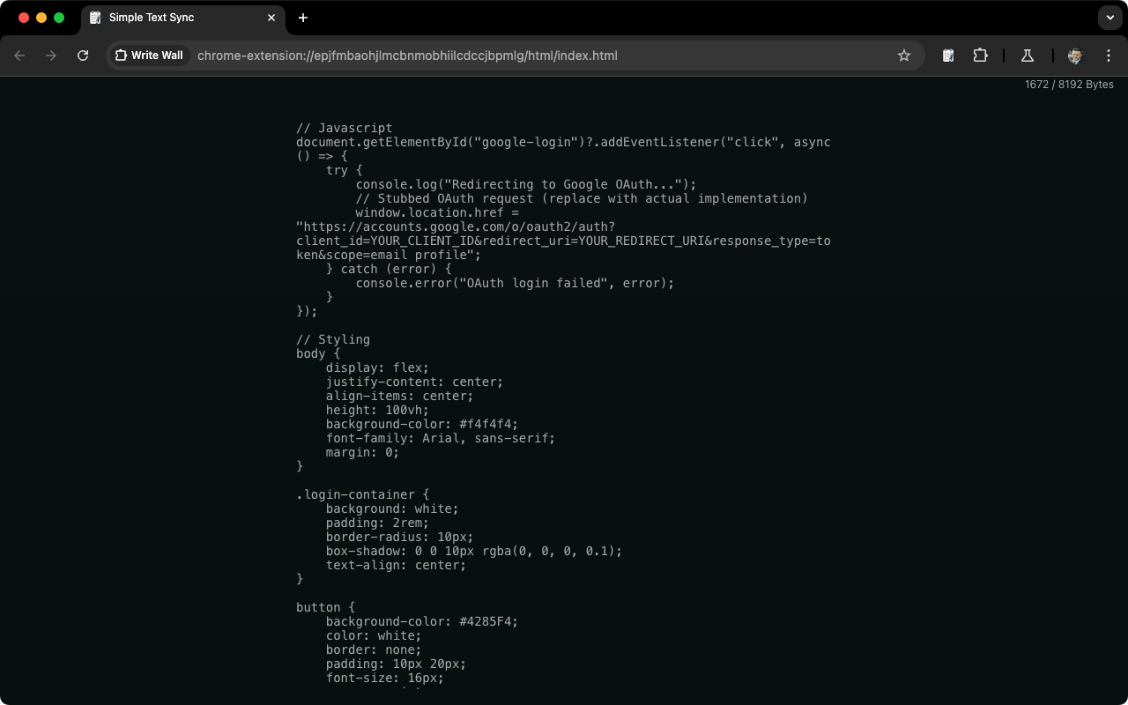This screenshot has width=1128, height=705.
Task: Click the yellow minimize traffic light
Action: [x=41, y=17]
